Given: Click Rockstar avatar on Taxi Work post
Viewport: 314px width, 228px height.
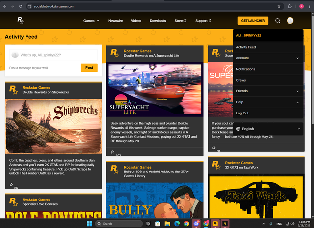Looking at the screenshot, I should tap(216, 165).
